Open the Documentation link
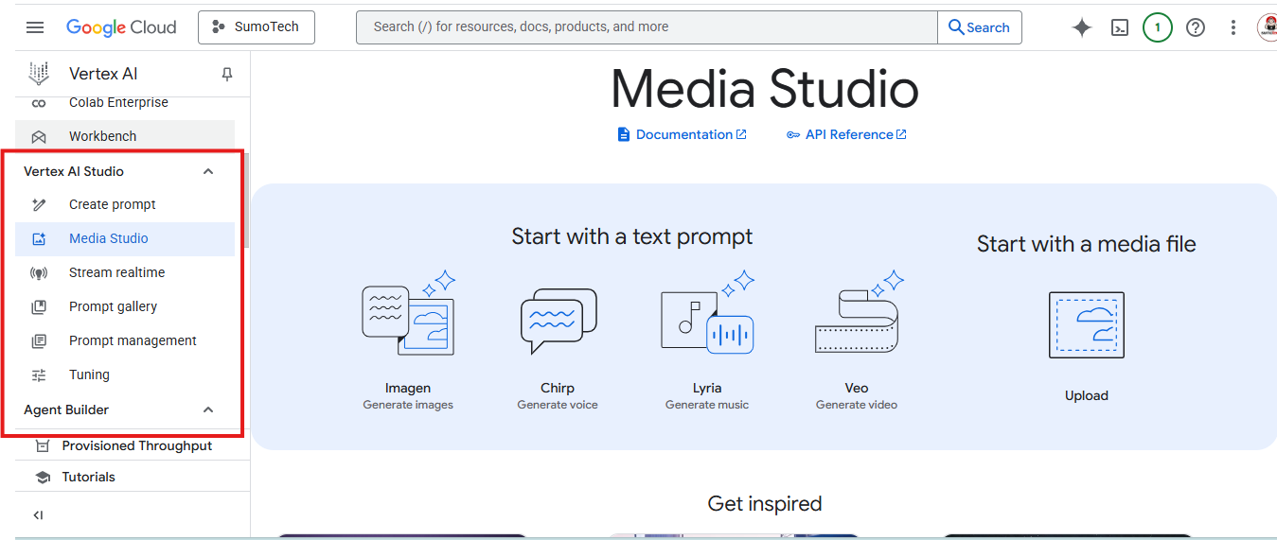Screen dimensions: 1277x540 click(x=682, y=134)
